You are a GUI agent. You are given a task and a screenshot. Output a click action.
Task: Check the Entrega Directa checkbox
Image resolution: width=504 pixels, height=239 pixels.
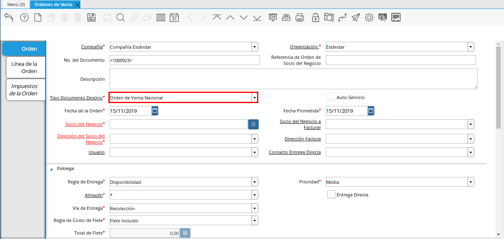[331, 195]
